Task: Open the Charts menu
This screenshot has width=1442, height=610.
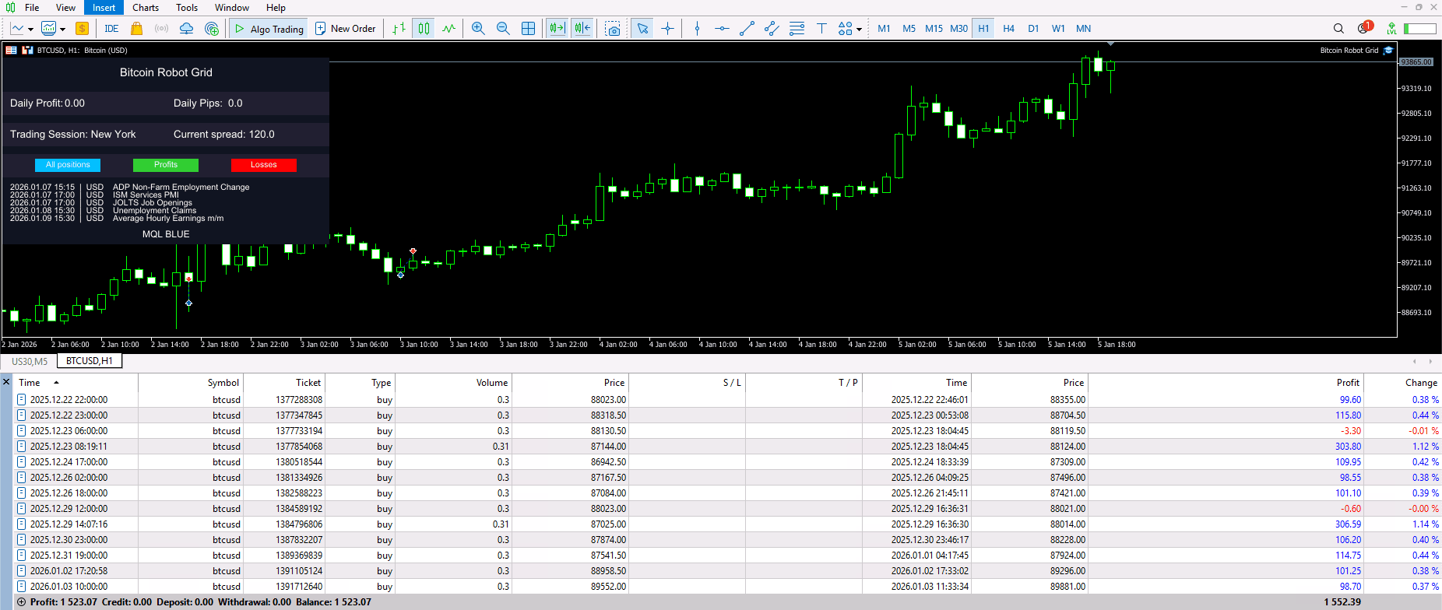Action: coord(145,8)
